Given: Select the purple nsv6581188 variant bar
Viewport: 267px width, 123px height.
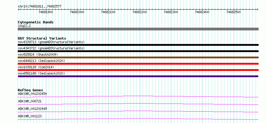Looking at the screenshot, I should coord(138,76).
